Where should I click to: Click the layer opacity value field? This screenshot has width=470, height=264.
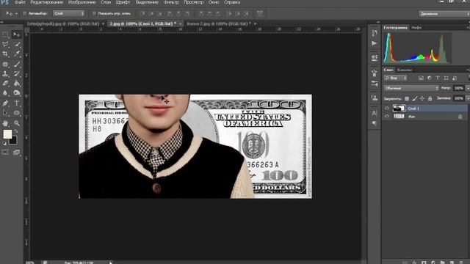point(458,88)
